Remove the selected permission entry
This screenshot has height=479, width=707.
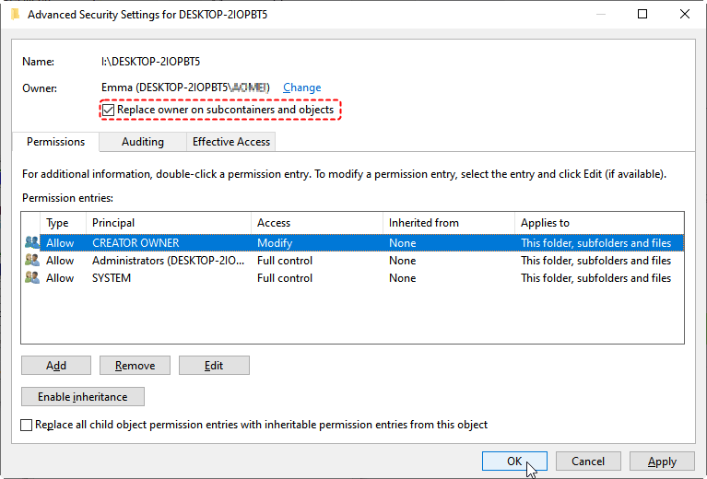(135, 366)
